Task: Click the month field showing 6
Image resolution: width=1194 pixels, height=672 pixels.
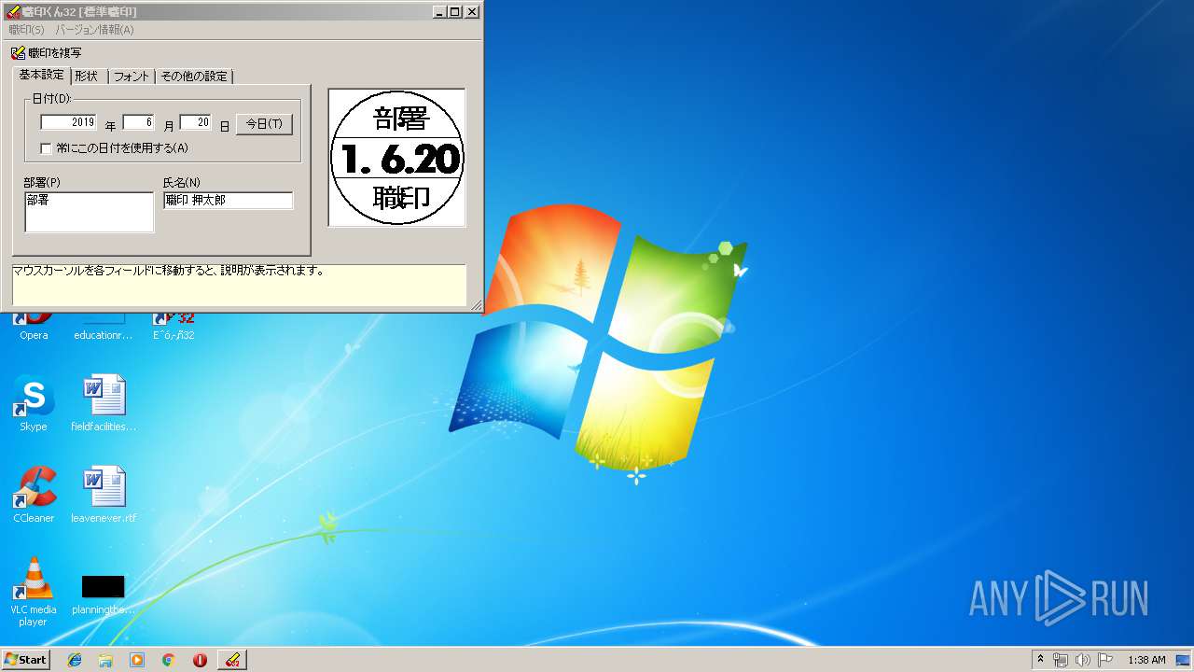Action: [x=138, y=122]
